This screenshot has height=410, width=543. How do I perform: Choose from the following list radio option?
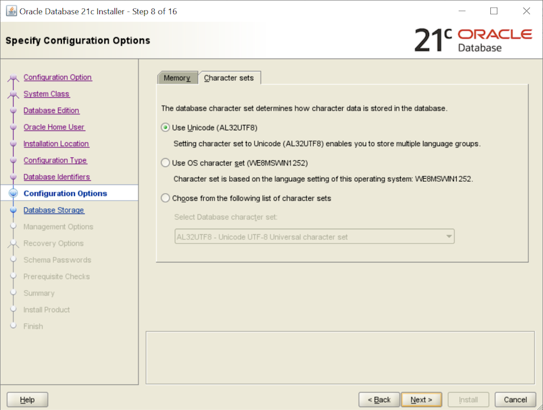pos(166,198)
